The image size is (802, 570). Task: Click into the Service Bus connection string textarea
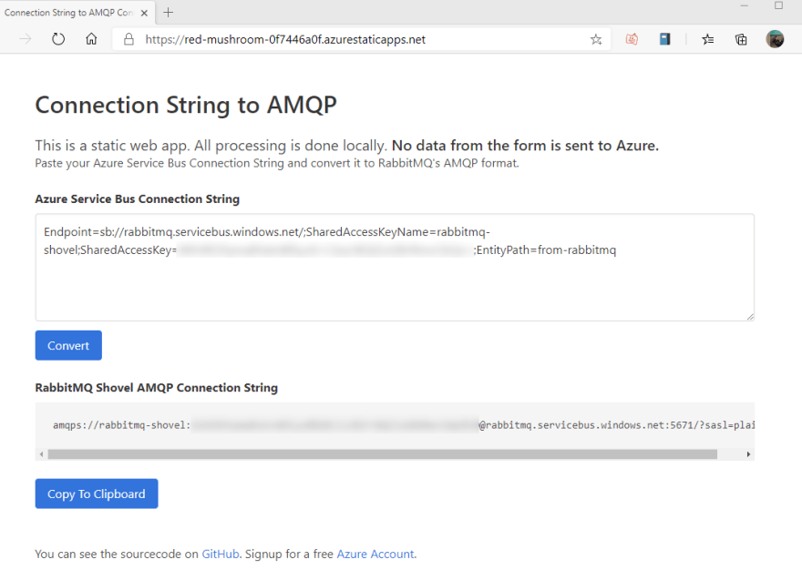(395, 268)
